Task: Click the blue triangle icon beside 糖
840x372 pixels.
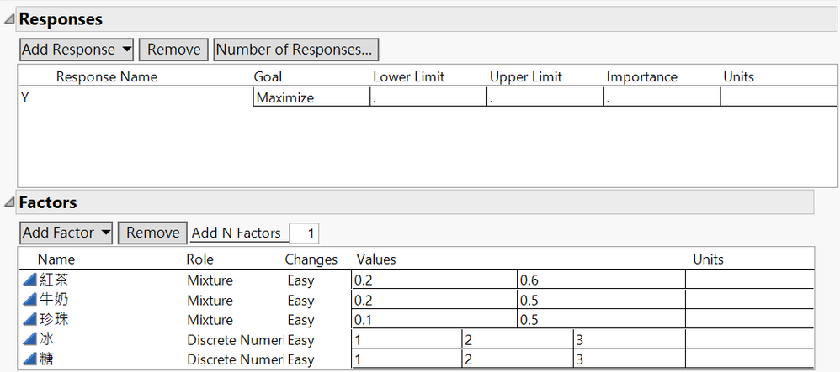Action: [29, 359]
